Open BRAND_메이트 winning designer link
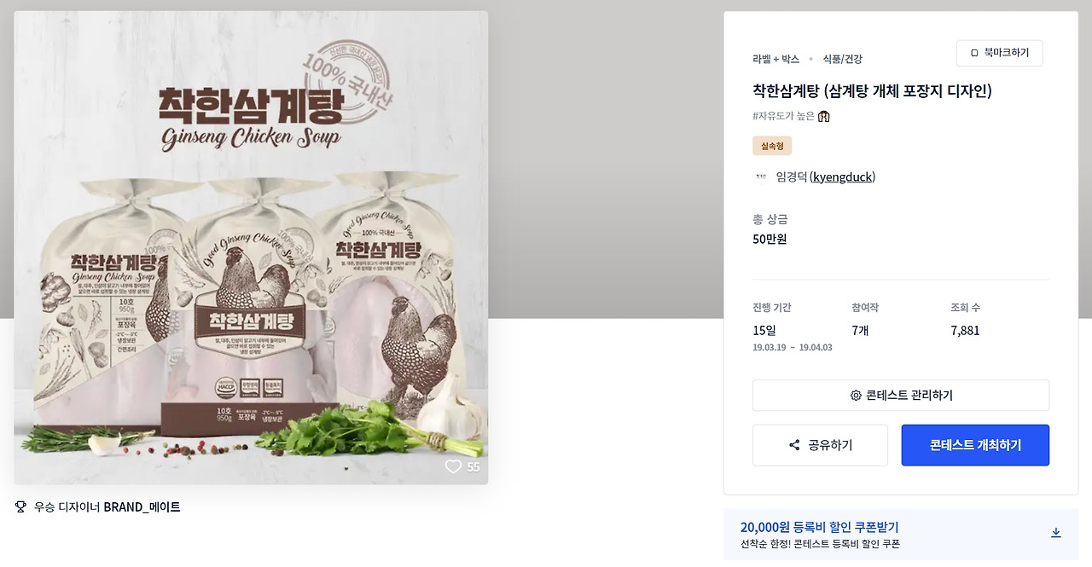Image resolution: width=1092 pixels, height=567 pixels. tap(142, 506)
